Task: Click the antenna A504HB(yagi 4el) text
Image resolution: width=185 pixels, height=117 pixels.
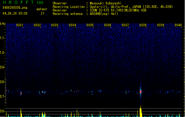Action: (x=104, y=14)
